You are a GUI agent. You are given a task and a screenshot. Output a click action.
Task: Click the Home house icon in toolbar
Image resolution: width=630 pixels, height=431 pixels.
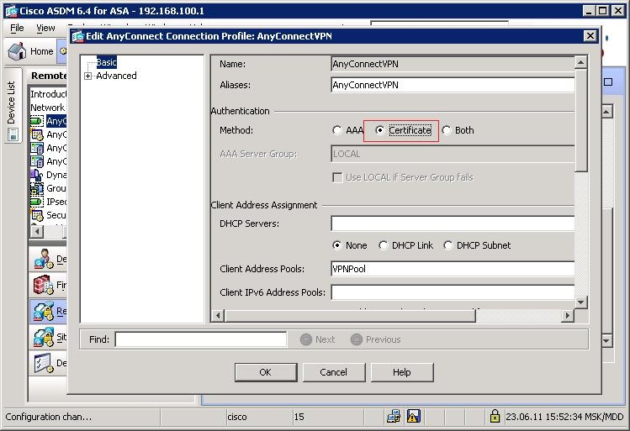pyautogui.click(x=17, y=51)
